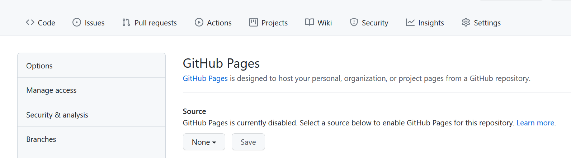
Task: Select Branches in the settings sidebar
Action: pos(91,139)
